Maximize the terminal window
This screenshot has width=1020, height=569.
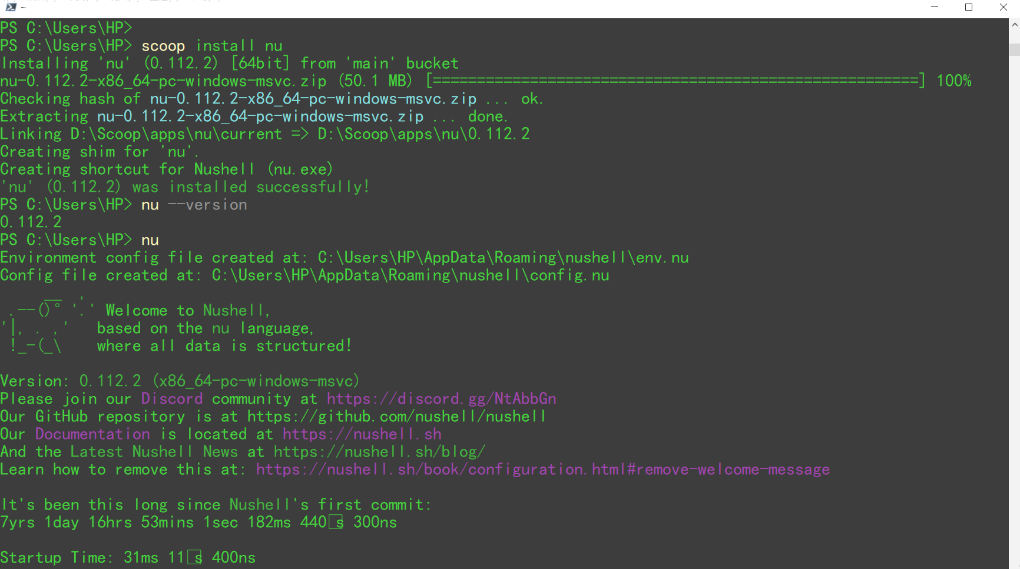click(969, 7)
